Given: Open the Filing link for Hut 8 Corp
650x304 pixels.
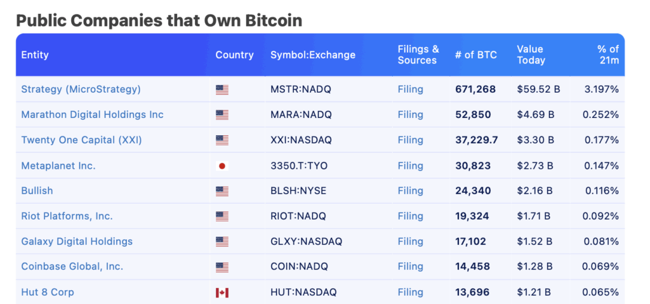Looking at the screenshot, I should coord(411,292).
